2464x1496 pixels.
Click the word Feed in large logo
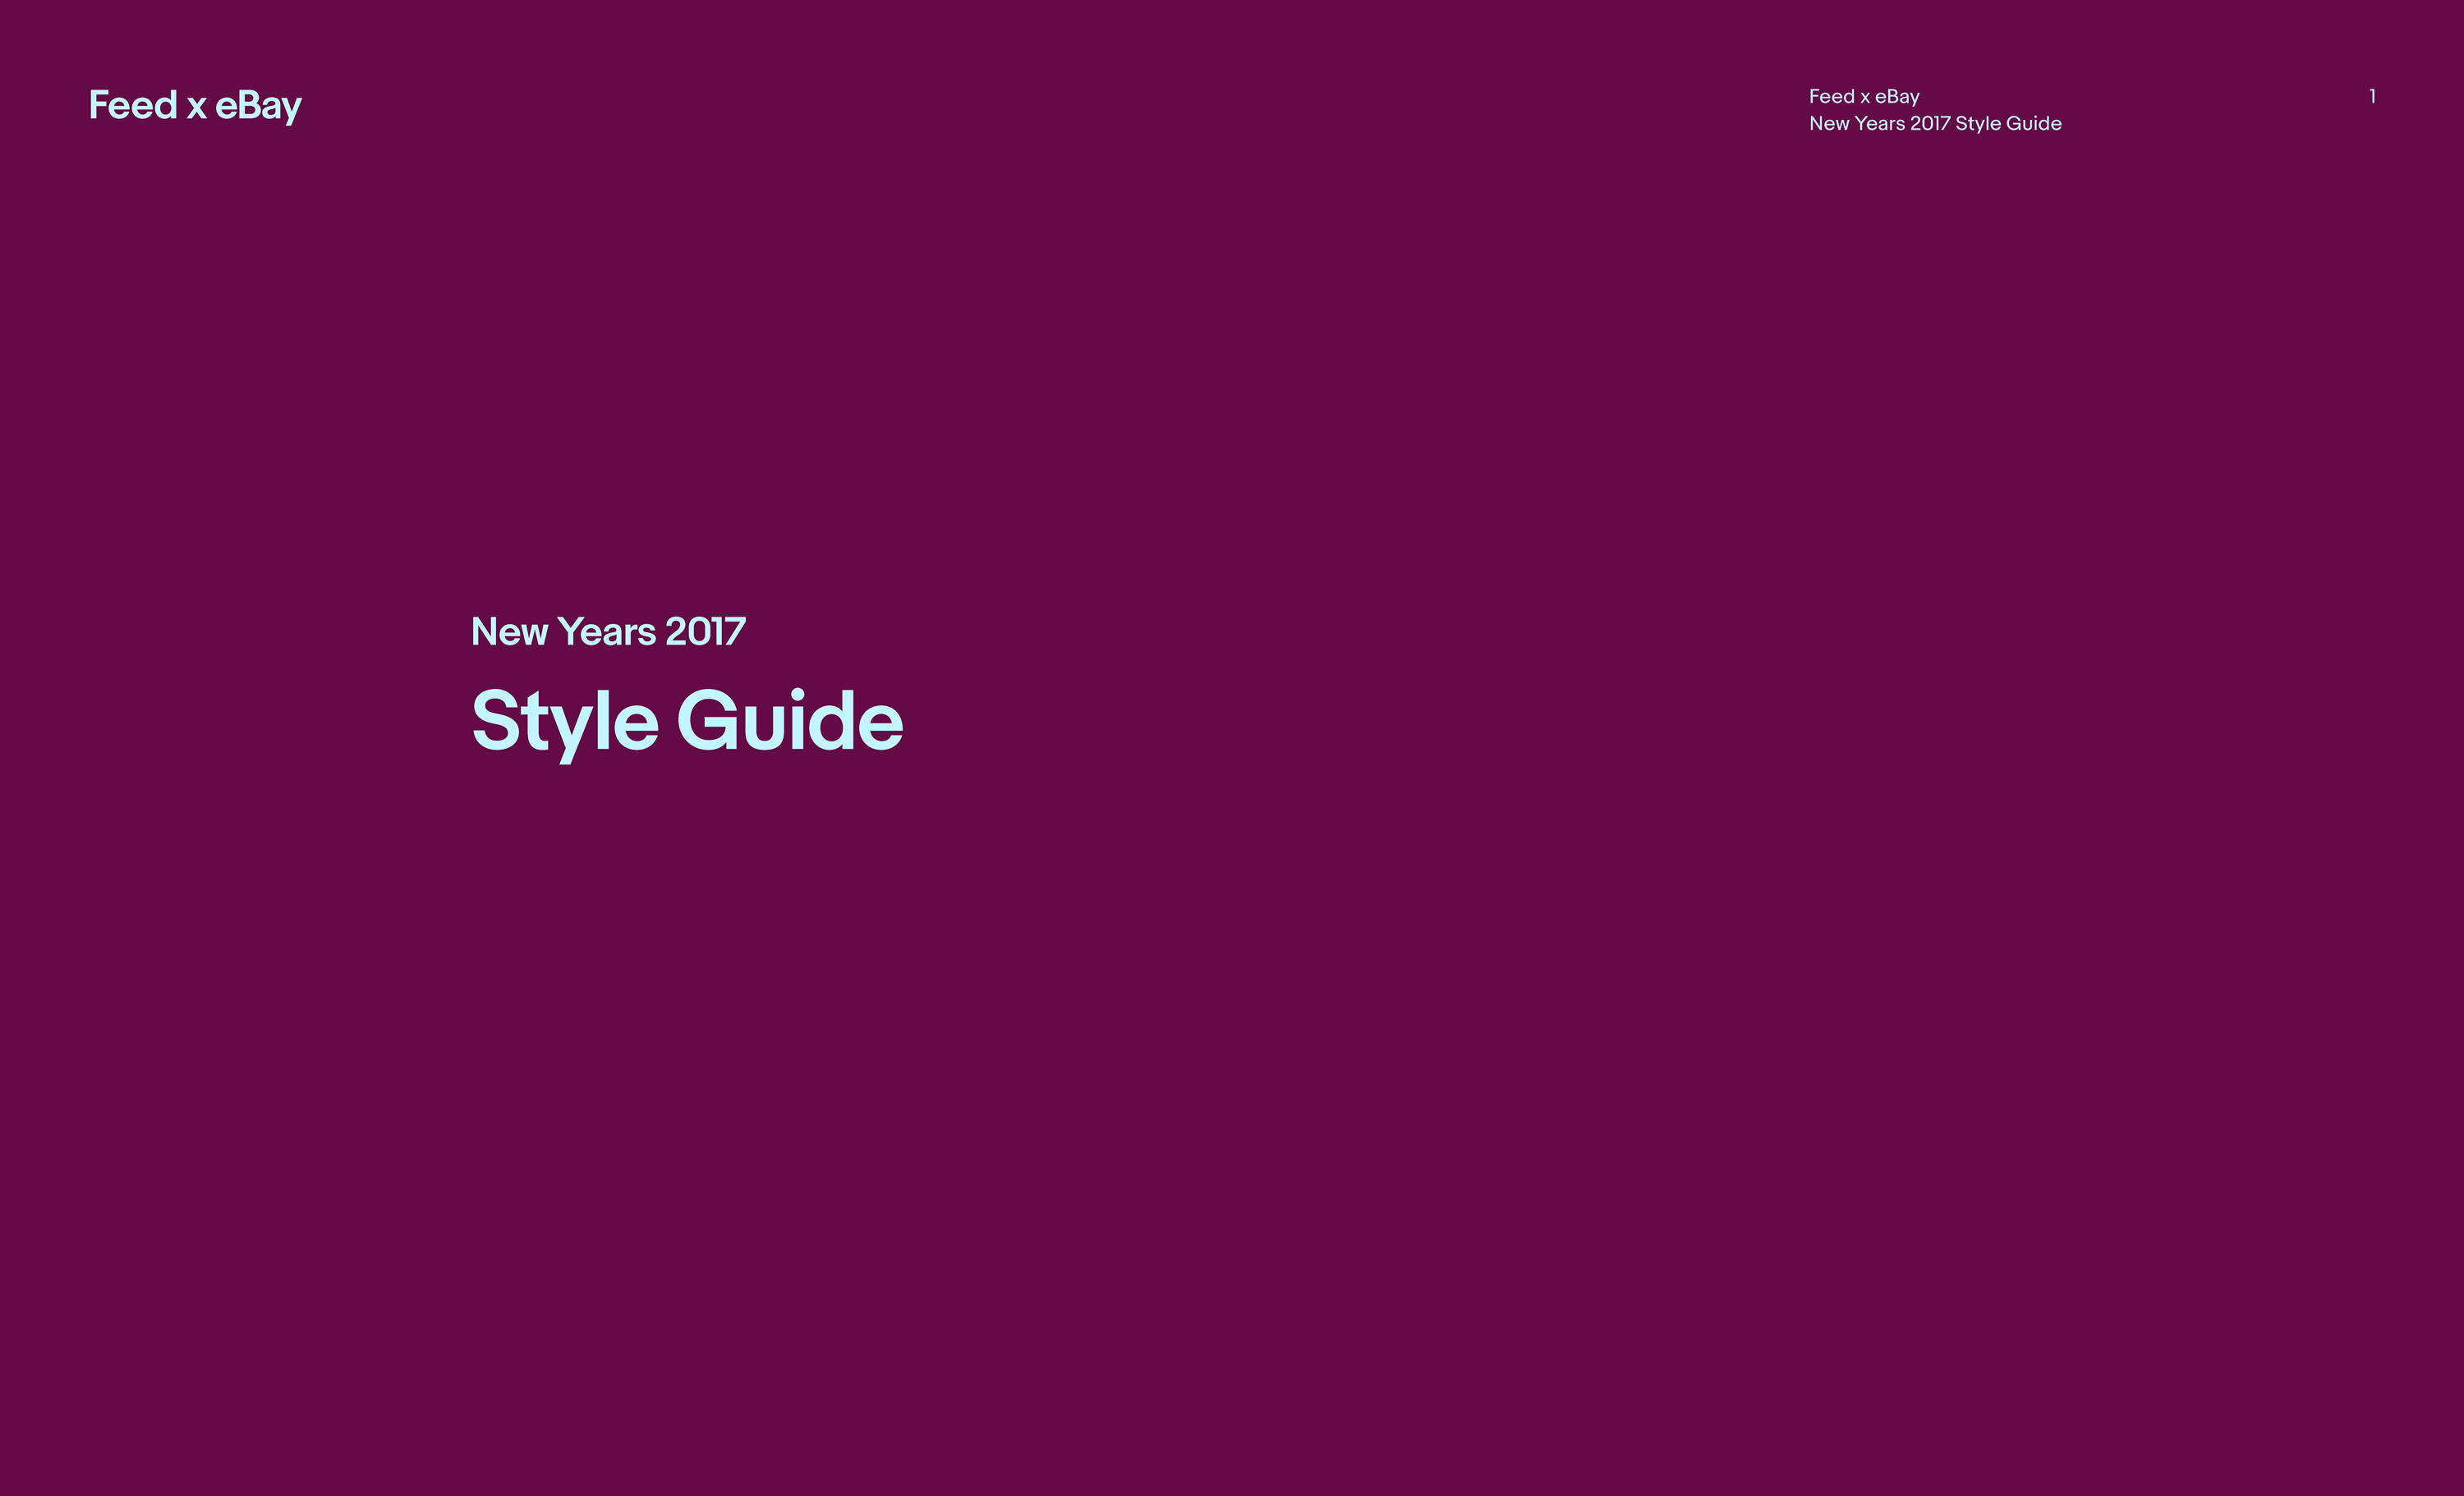pos(133,105)
